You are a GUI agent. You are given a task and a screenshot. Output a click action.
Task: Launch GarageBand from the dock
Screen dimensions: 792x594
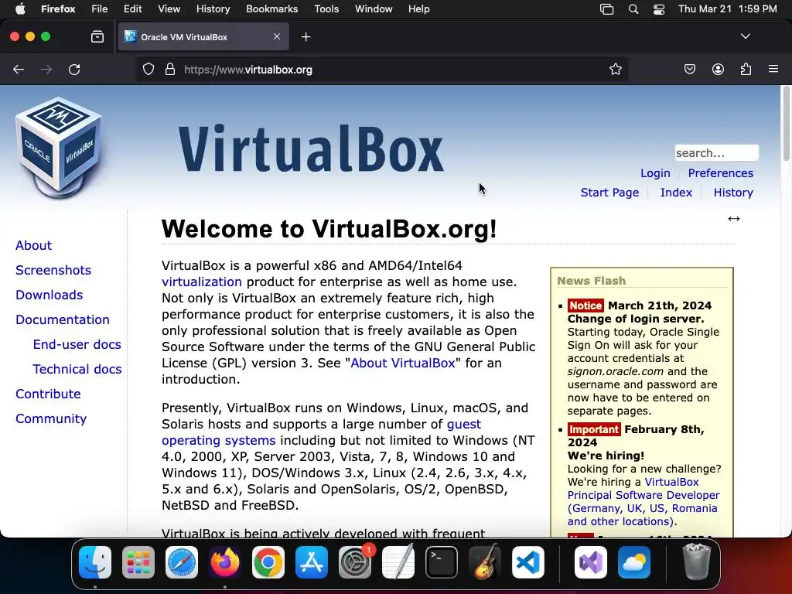(485, 562)
